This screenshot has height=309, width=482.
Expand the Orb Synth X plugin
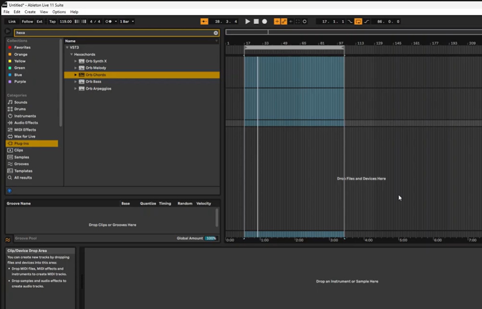coord(76,61)
